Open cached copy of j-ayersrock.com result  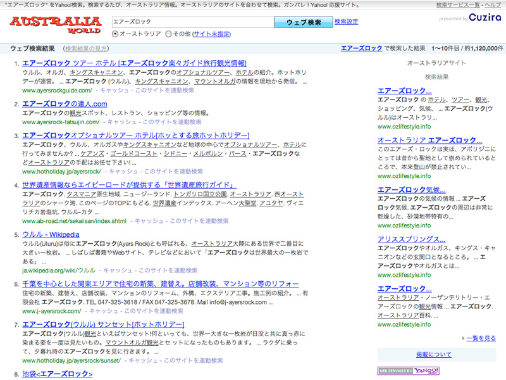click(103, 311)
